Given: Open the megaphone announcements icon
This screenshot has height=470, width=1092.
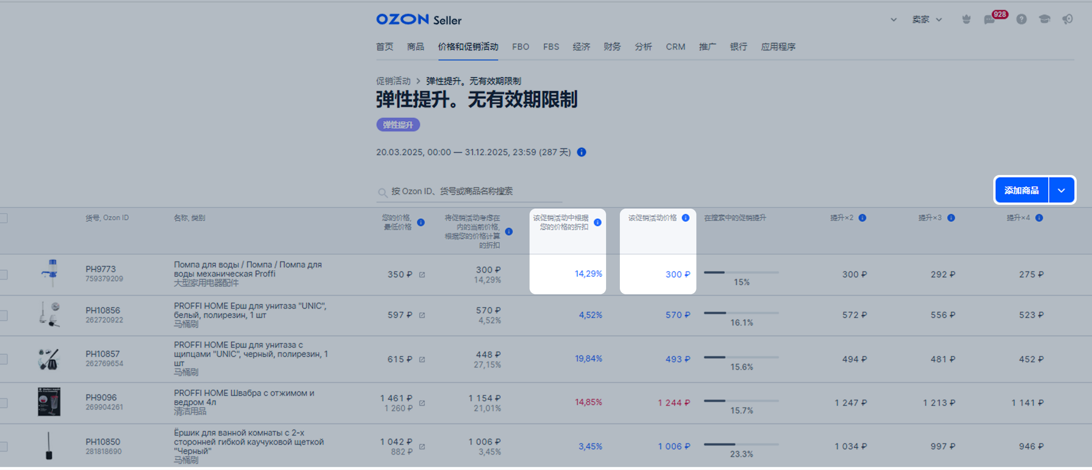Looking at the screenshot, I should pos(1067,19).
